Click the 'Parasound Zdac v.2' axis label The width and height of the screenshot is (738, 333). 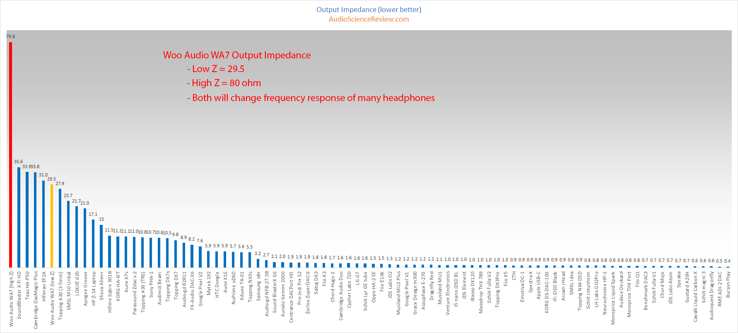pyautogui.click(x=135, y=293)
